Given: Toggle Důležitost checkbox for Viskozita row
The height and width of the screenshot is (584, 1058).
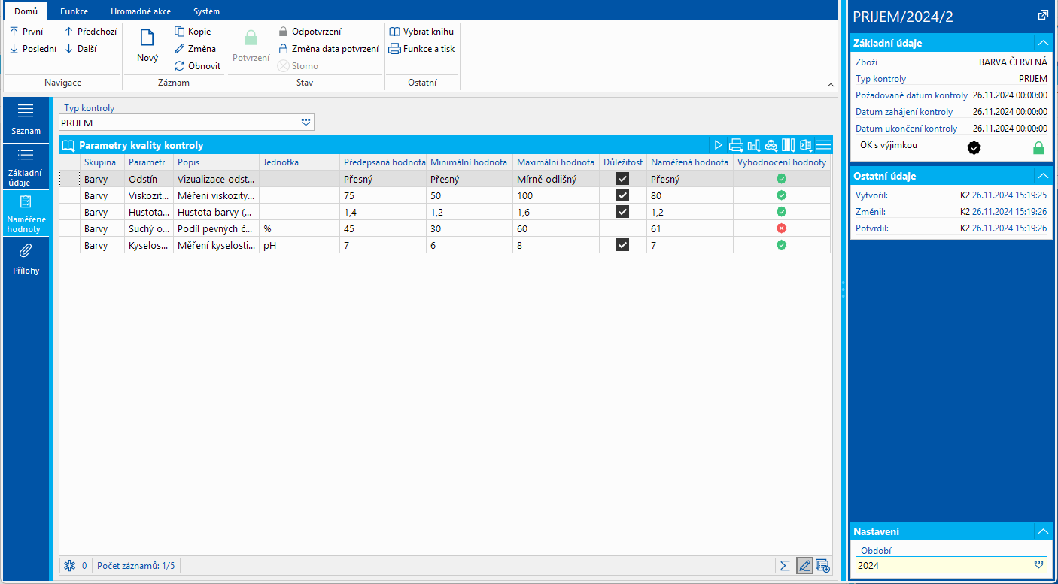Looking at the screenshot, I should pyautogui.click(x=622, y=195).
